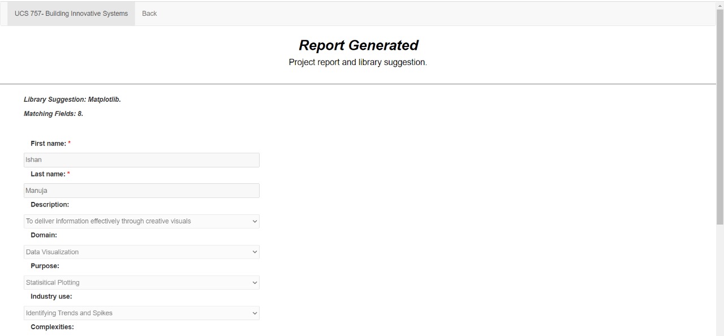Open the Identifying Trends and Spikes dropdown
724x336 pixels.
pyautogui.click(x=141, y=313)
